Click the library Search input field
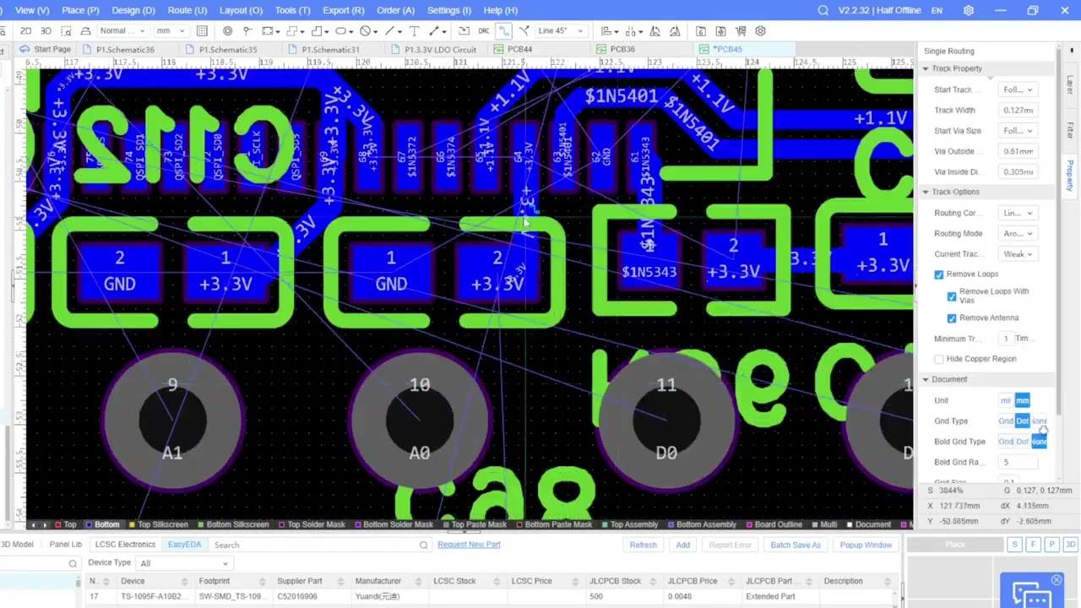The image size is (1081, 608). pyautogui.click(x=320, y=545)
